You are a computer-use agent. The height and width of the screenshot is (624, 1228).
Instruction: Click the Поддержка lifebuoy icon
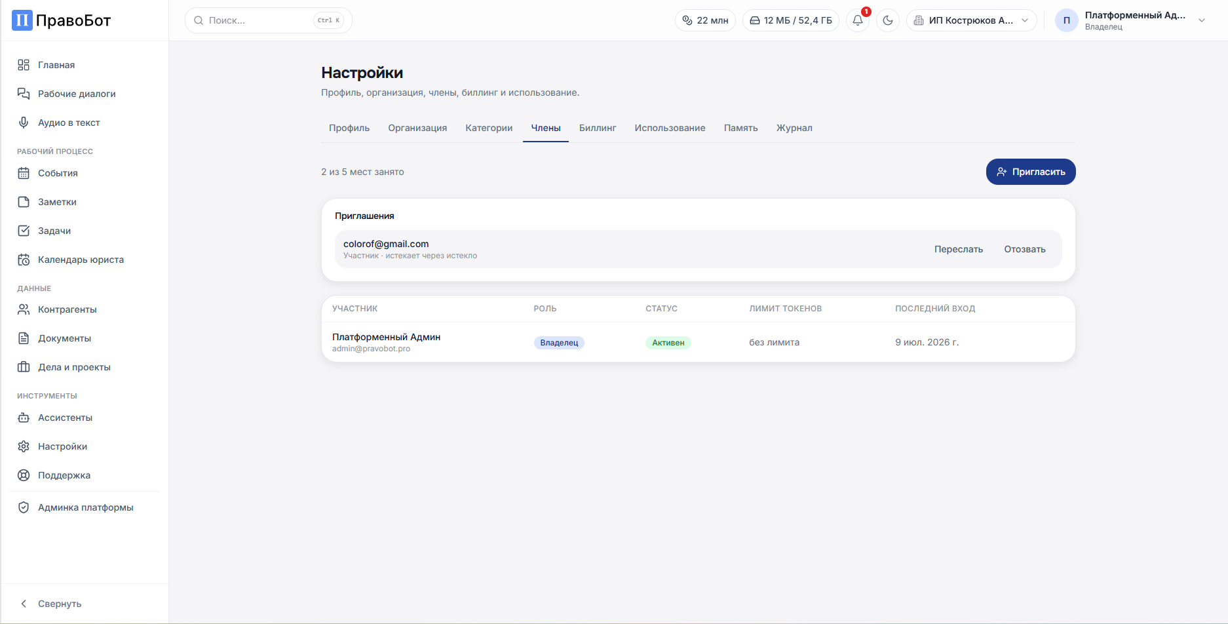point(24,475)
